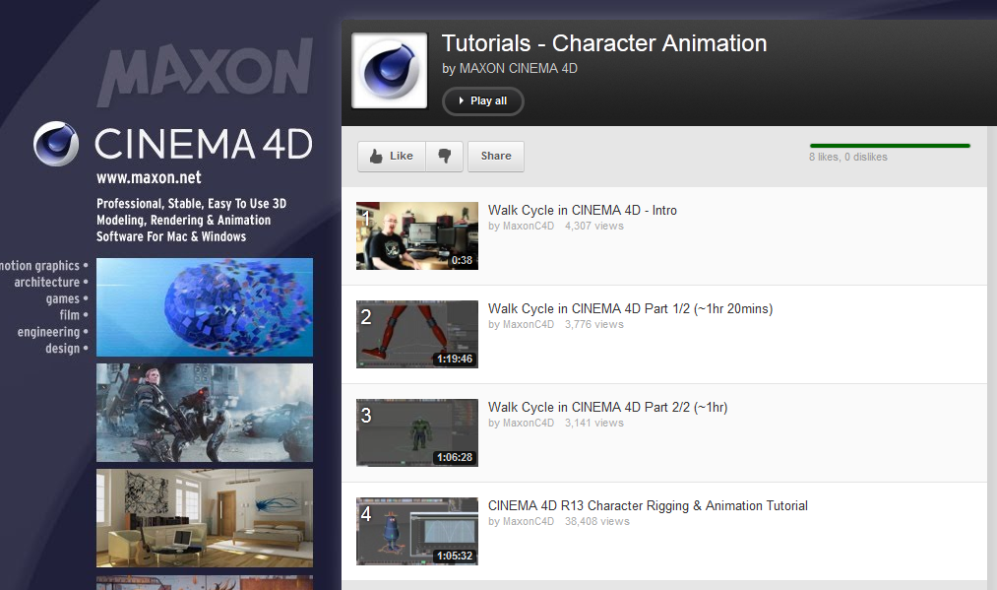Viewport: 997px width, 590px height.
Task: Like this playlist with thumbs-up button
Action: point(392,156)
